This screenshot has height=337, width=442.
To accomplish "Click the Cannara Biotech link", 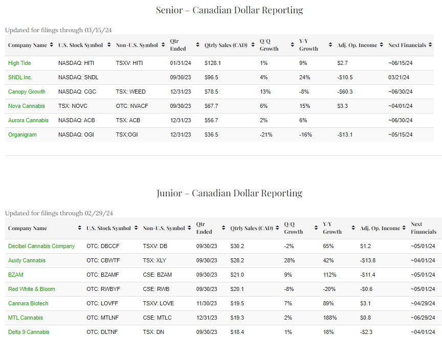I will click(x=29, y=303).
